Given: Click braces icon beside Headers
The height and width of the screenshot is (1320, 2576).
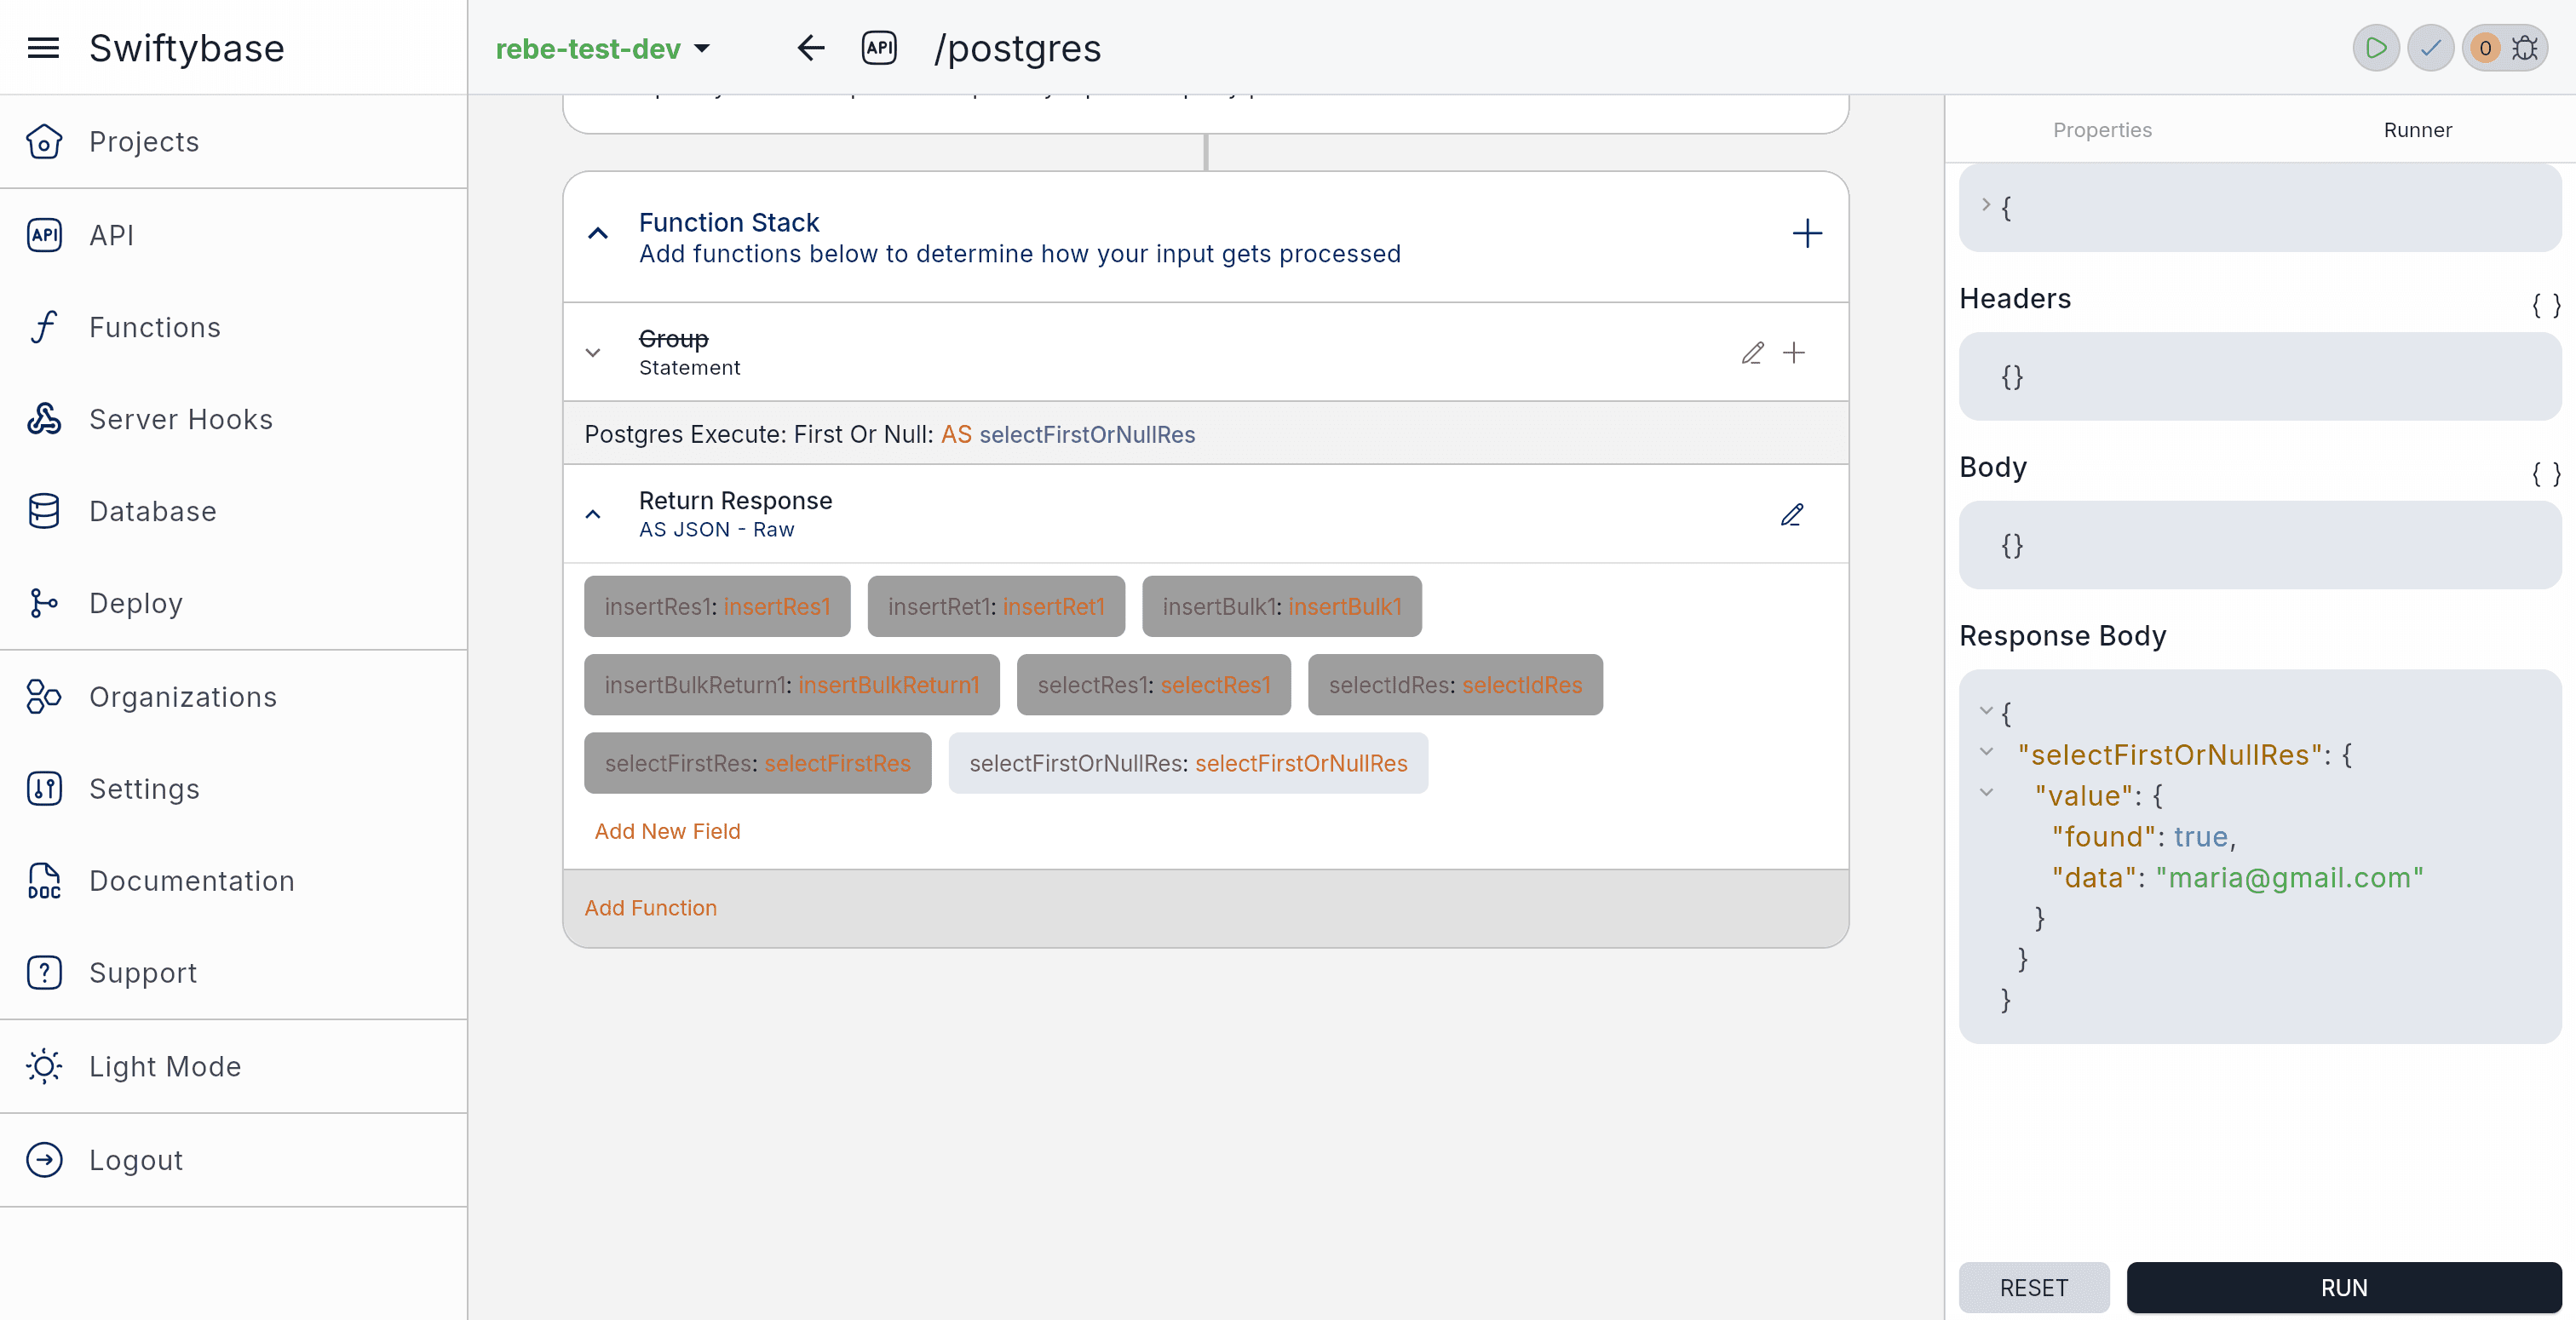Looking at the screenshot, I should pos(2545,305).
